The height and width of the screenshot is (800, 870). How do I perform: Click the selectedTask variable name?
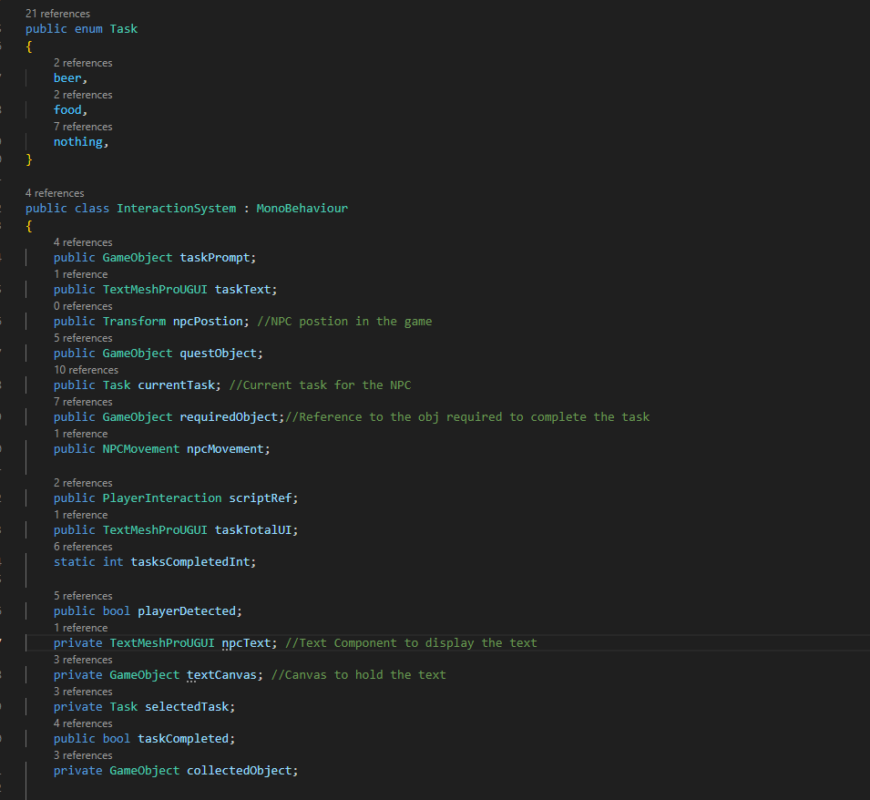tap(187, 707)
